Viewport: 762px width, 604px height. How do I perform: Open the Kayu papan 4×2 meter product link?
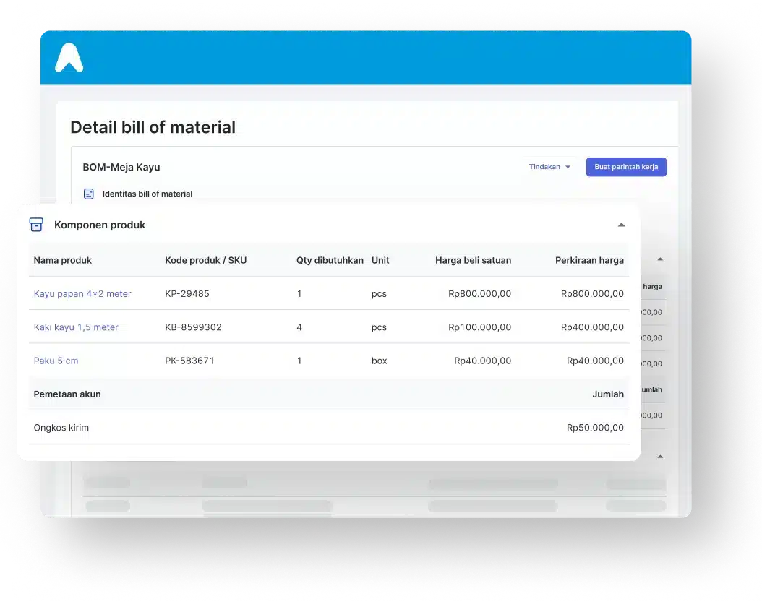[x=82, y=293]
